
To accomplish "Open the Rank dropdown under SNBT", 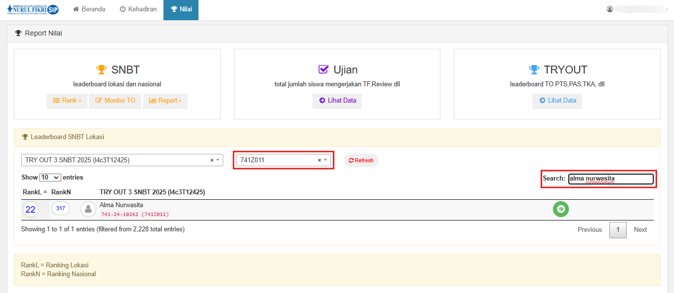I will [67, 101].
